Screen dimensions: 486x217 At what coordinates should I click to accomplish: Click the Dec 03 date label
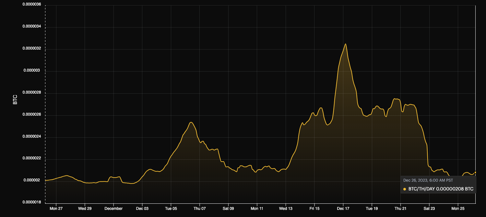pos(142,209)
